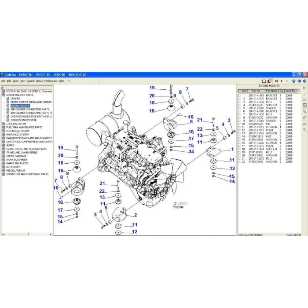Click callout number 2 on the diagram
The width and height of the screenshot is (308, 308).
click(x=136, y=215)
